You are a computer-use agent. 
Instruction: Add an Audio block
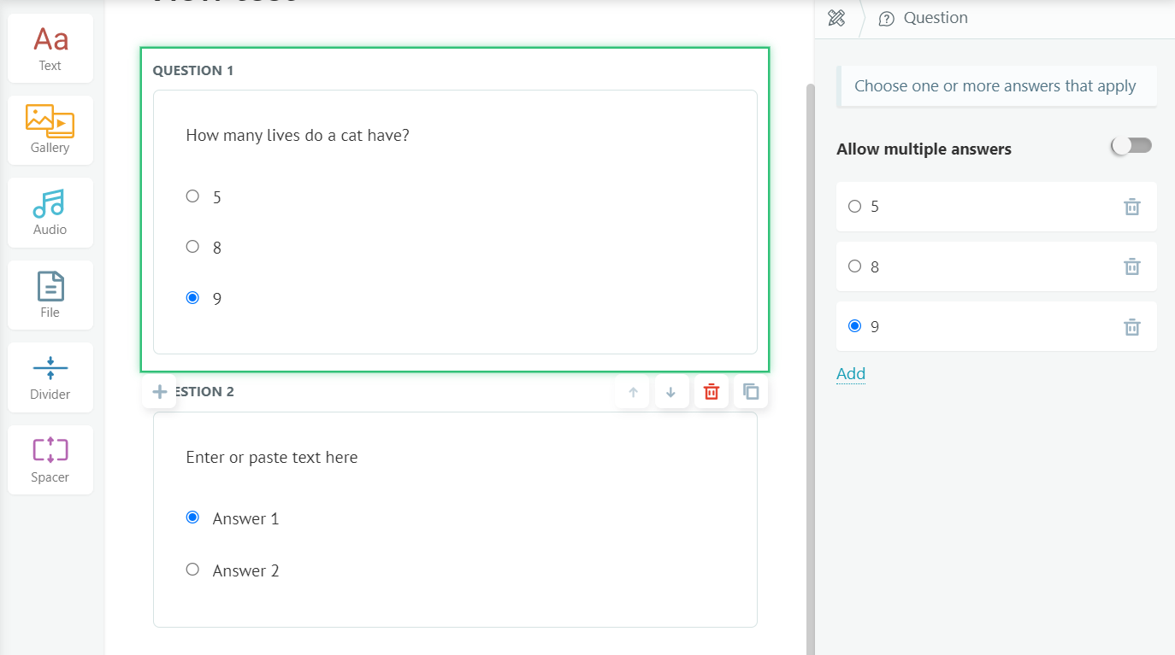(x=50, y=213)
